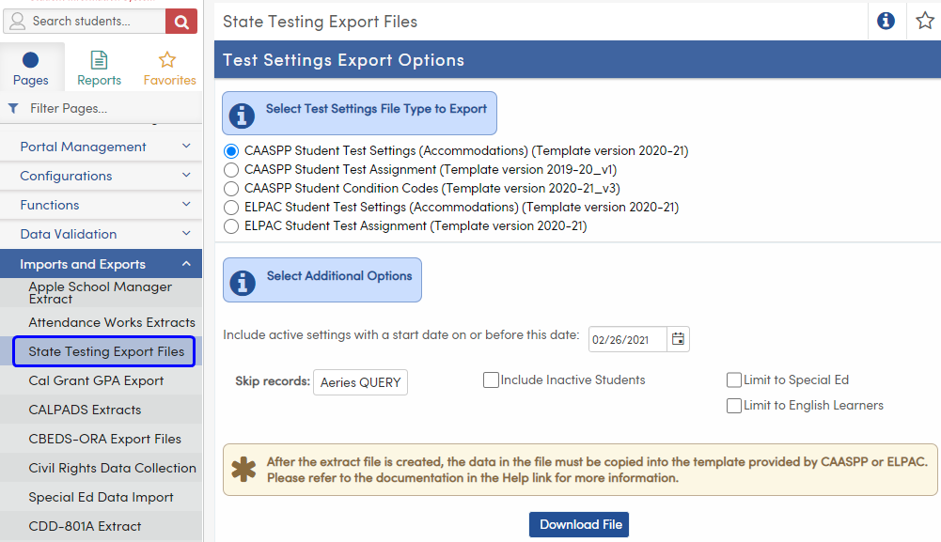Check Limit to Special Ed

coord(733,379)
